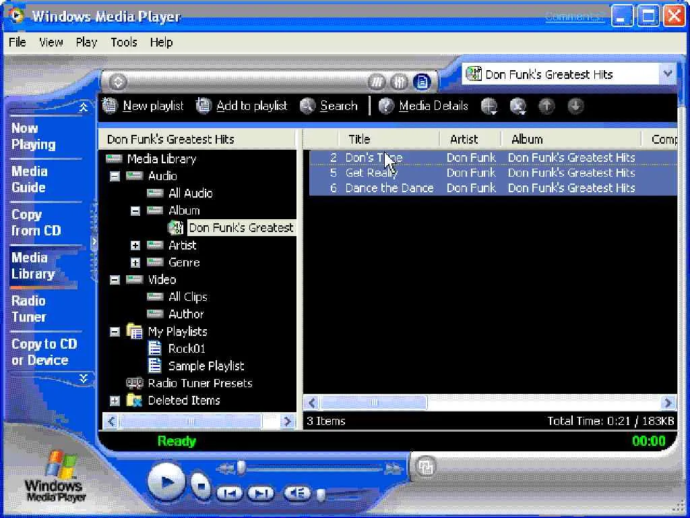Open the Don Funk's Greatest Hits dropdown
The image size is (690, 518).
[667, 74]
